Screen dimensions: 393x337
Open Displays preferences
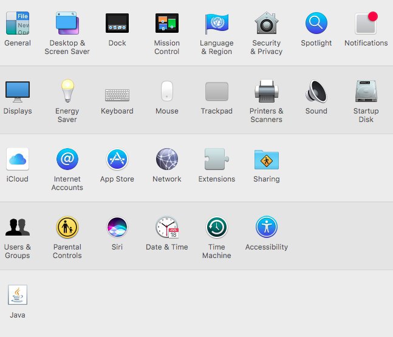coord(18,92)
